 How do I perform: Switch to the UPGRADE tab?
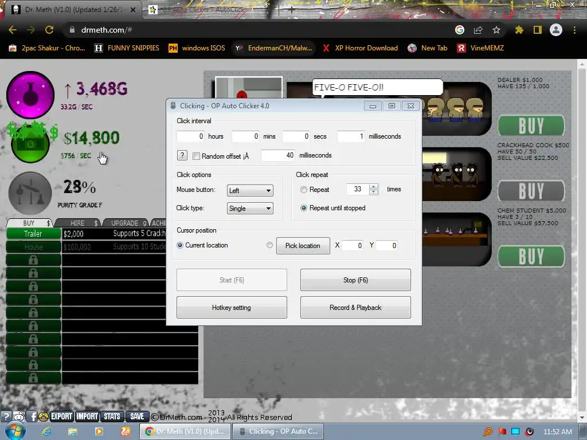[125, 223]
